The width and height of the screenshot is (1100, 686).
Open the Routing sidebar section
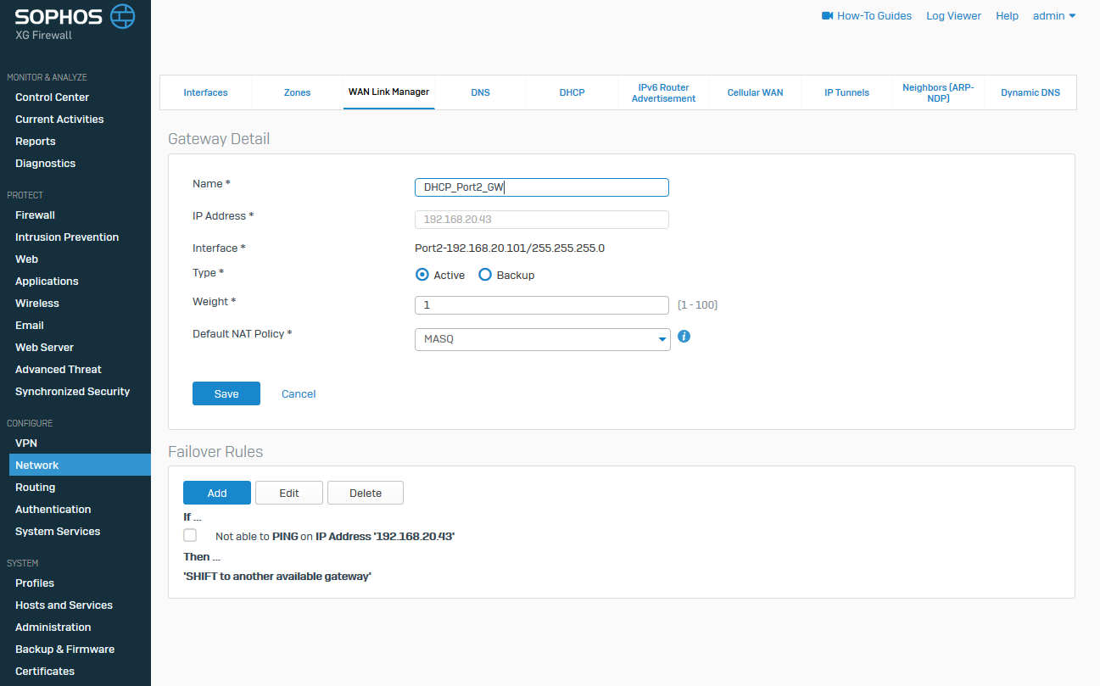coord(35,488)
